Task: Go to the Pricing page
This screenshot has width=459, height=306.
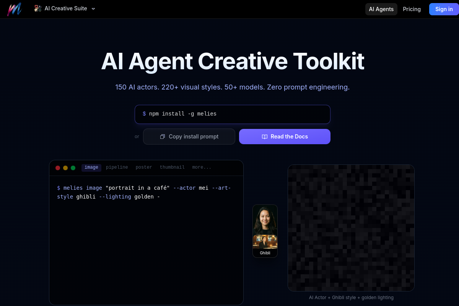Action: coord(412,9)
